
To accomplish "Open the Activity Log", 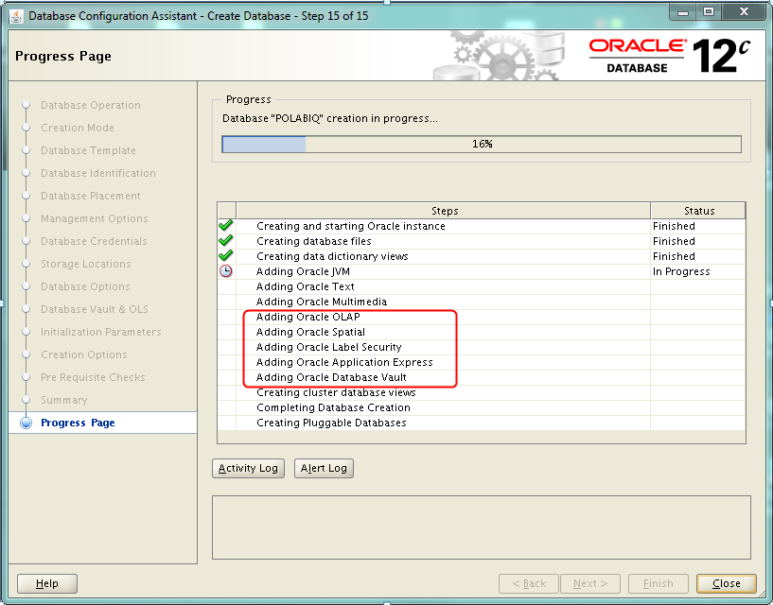I will tap(248, 468).
